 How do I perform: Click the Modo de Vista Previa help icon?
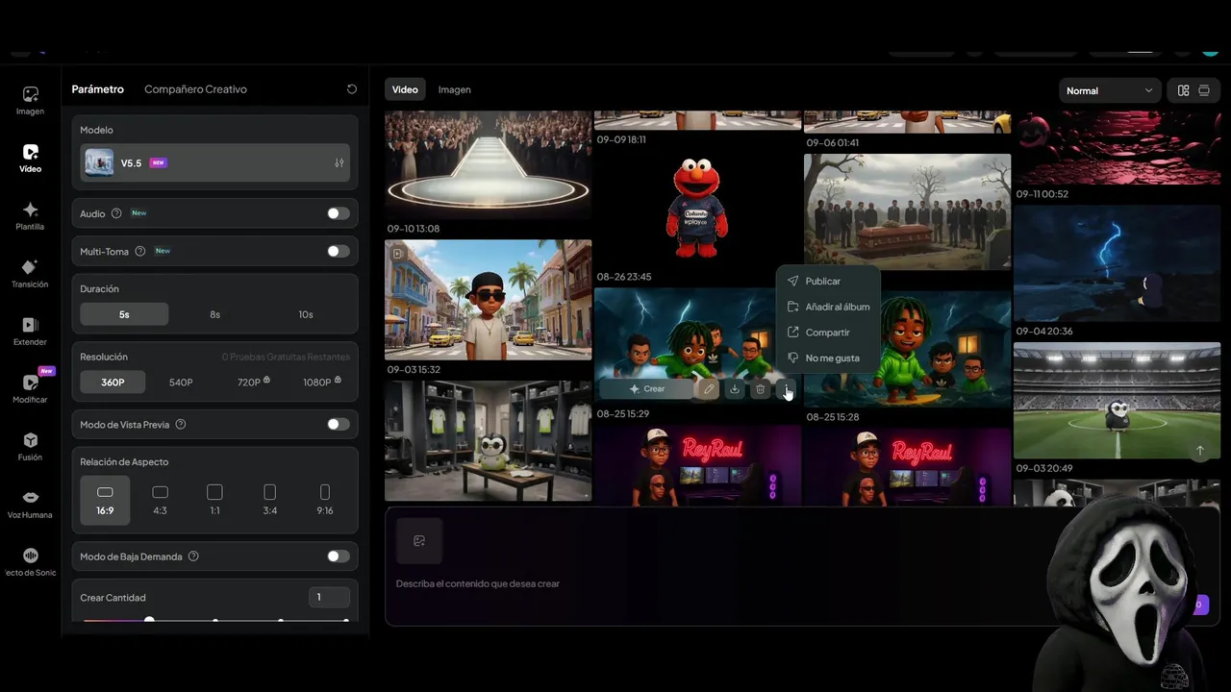coord(181,424)
